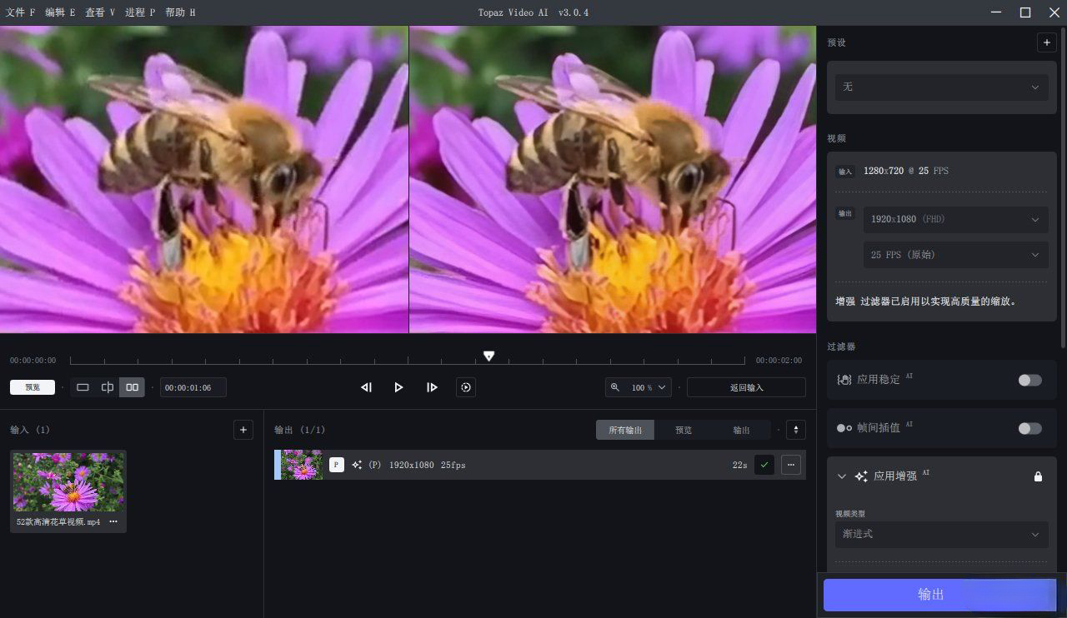
Task: Click the plus icon to add input
Action: 243,430
